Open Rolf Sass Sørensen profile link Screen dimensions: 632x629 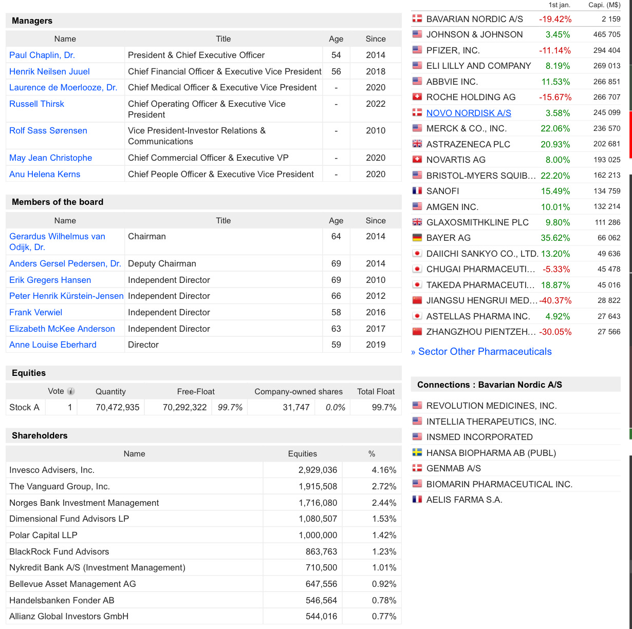(48, 130)
